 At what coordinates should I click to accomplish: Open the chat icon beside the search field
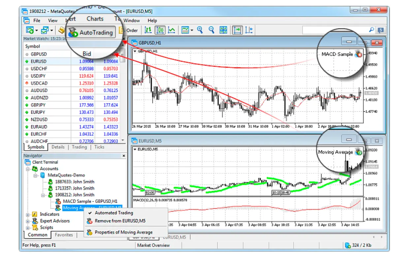[x=381, y=30]
